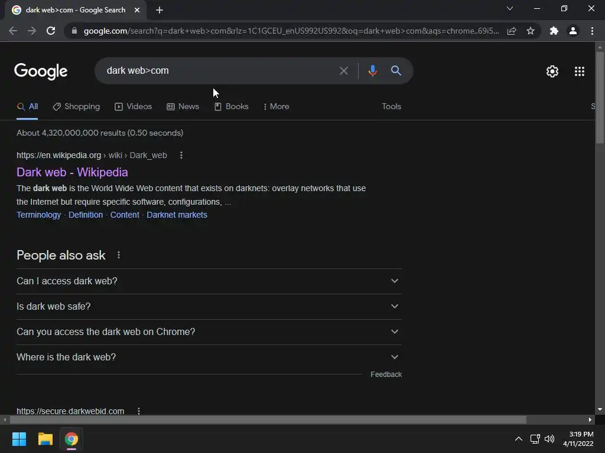Open the search Tools button

click(391, 107)
